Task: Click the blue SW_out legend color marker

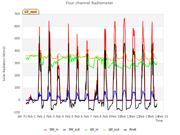Action: tap(65, 130)
